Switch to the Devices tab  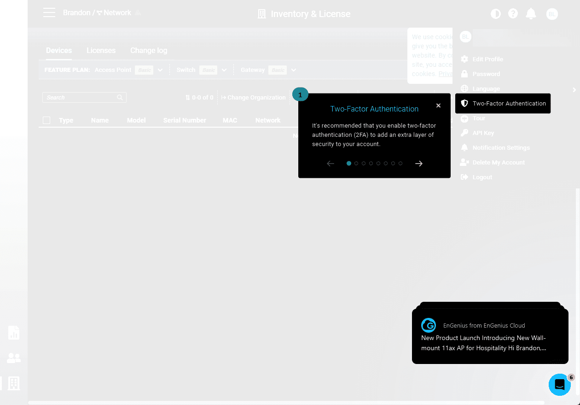pos(59,51)
